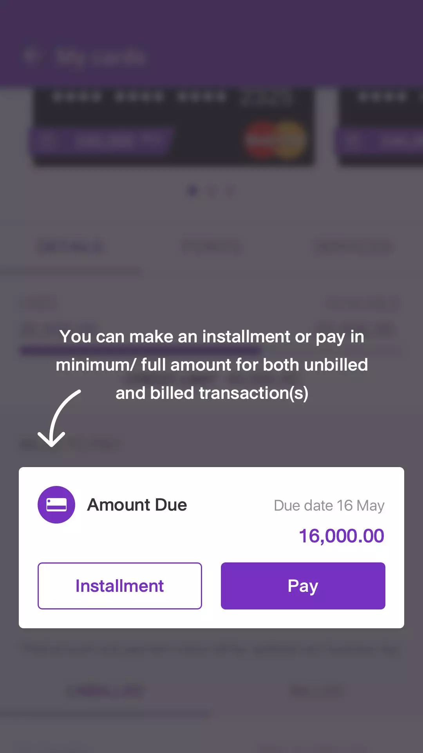
Task: Tap the Due date 16 May label
Action: 329,506
